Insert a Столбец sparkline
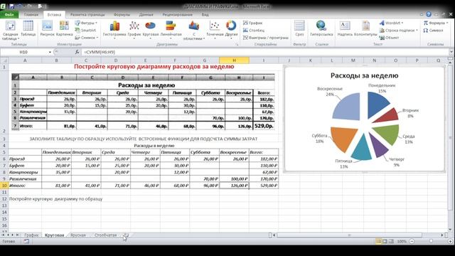This screenshot has height=256, width=455. (254, 30)
